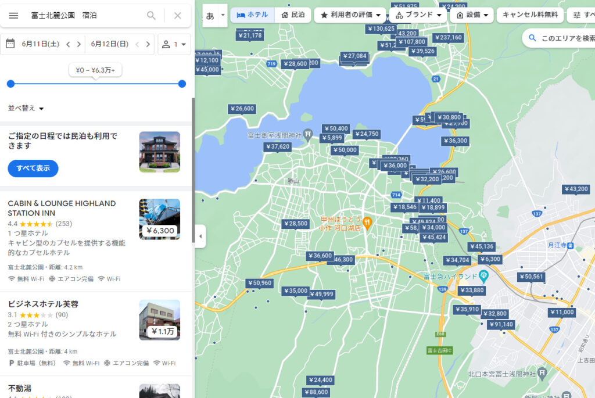Select the ¥28,600 hotel price marker
Image resolution: width=595 pixels, height=398 pixels.
[295, 64]
